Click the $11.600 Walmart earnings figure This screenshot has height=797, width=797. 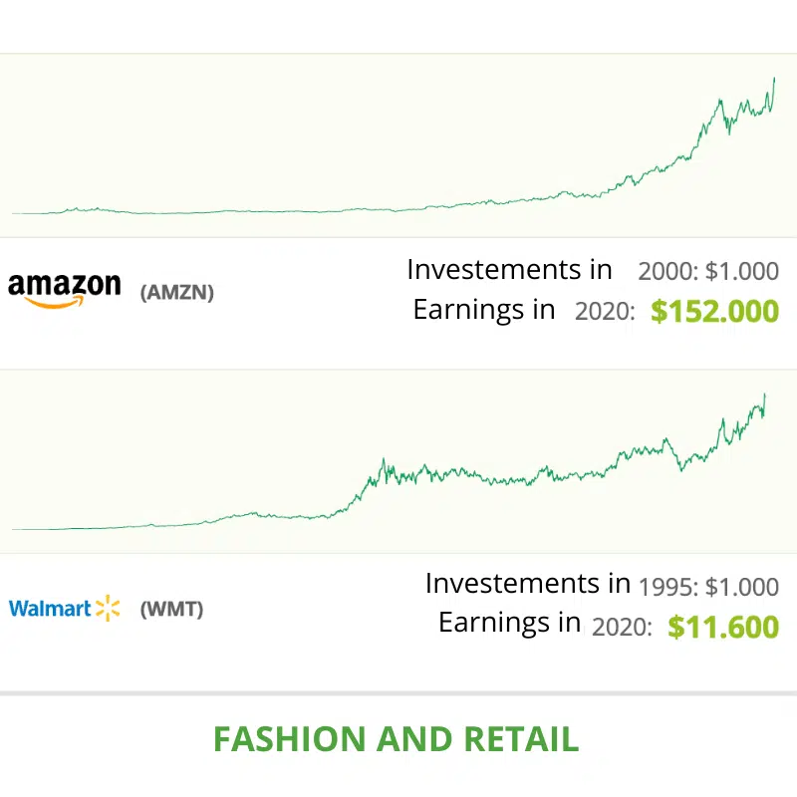[723, 627]
